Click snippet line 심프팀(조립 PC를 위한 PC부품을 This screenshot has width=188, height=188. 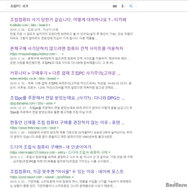point(61,161)
